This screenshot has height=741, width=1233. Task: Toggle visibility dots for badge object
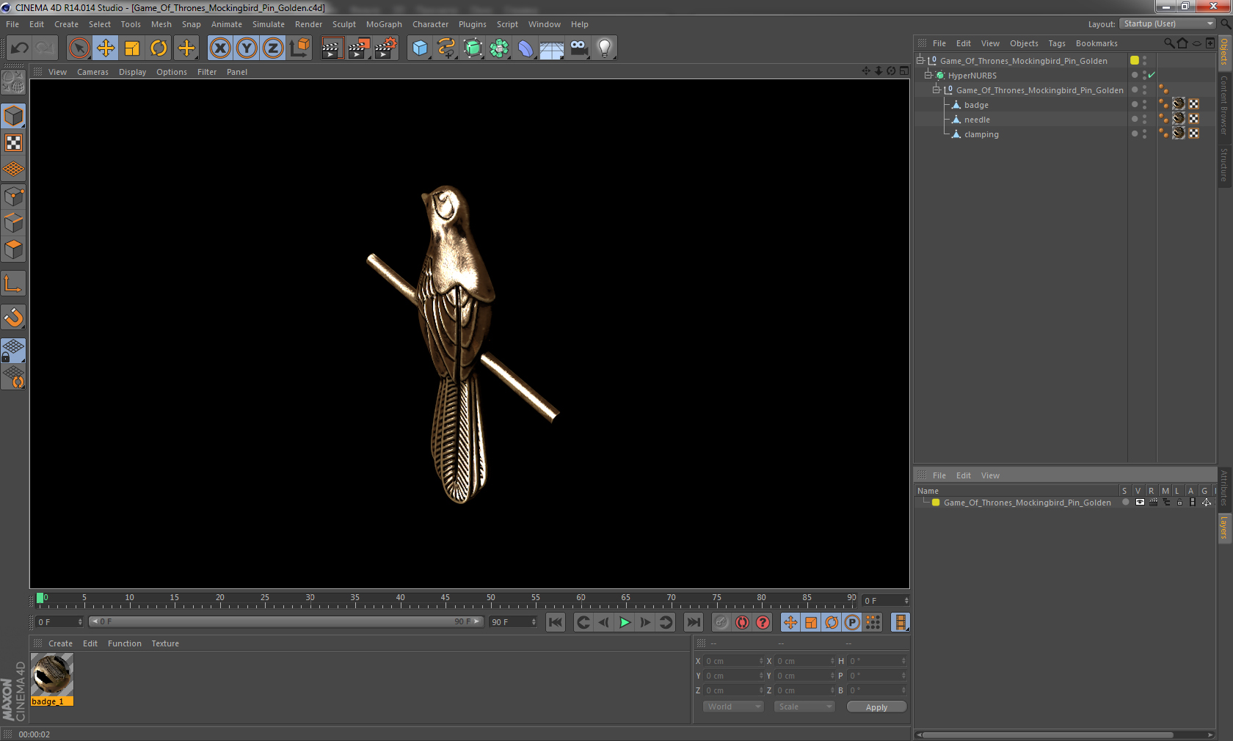[1144, 104]
